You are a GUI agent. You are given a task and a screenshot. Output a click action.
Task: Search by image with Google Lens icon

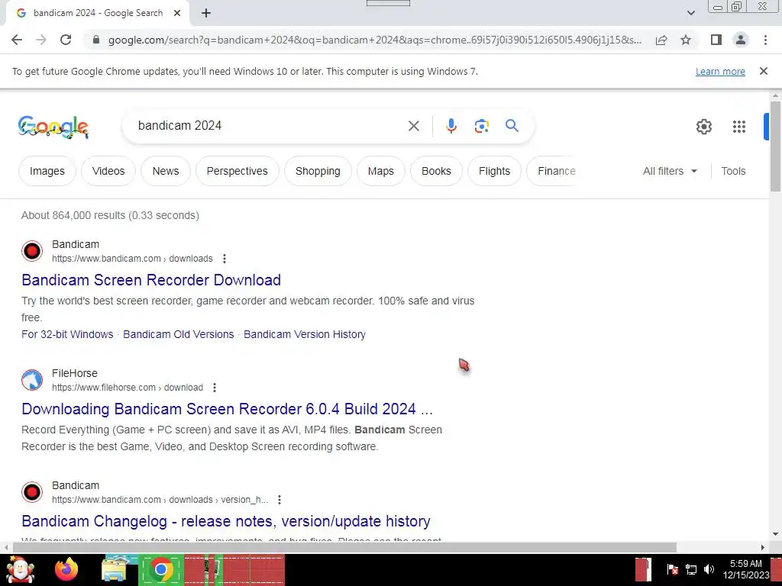[x=482, y=126]
